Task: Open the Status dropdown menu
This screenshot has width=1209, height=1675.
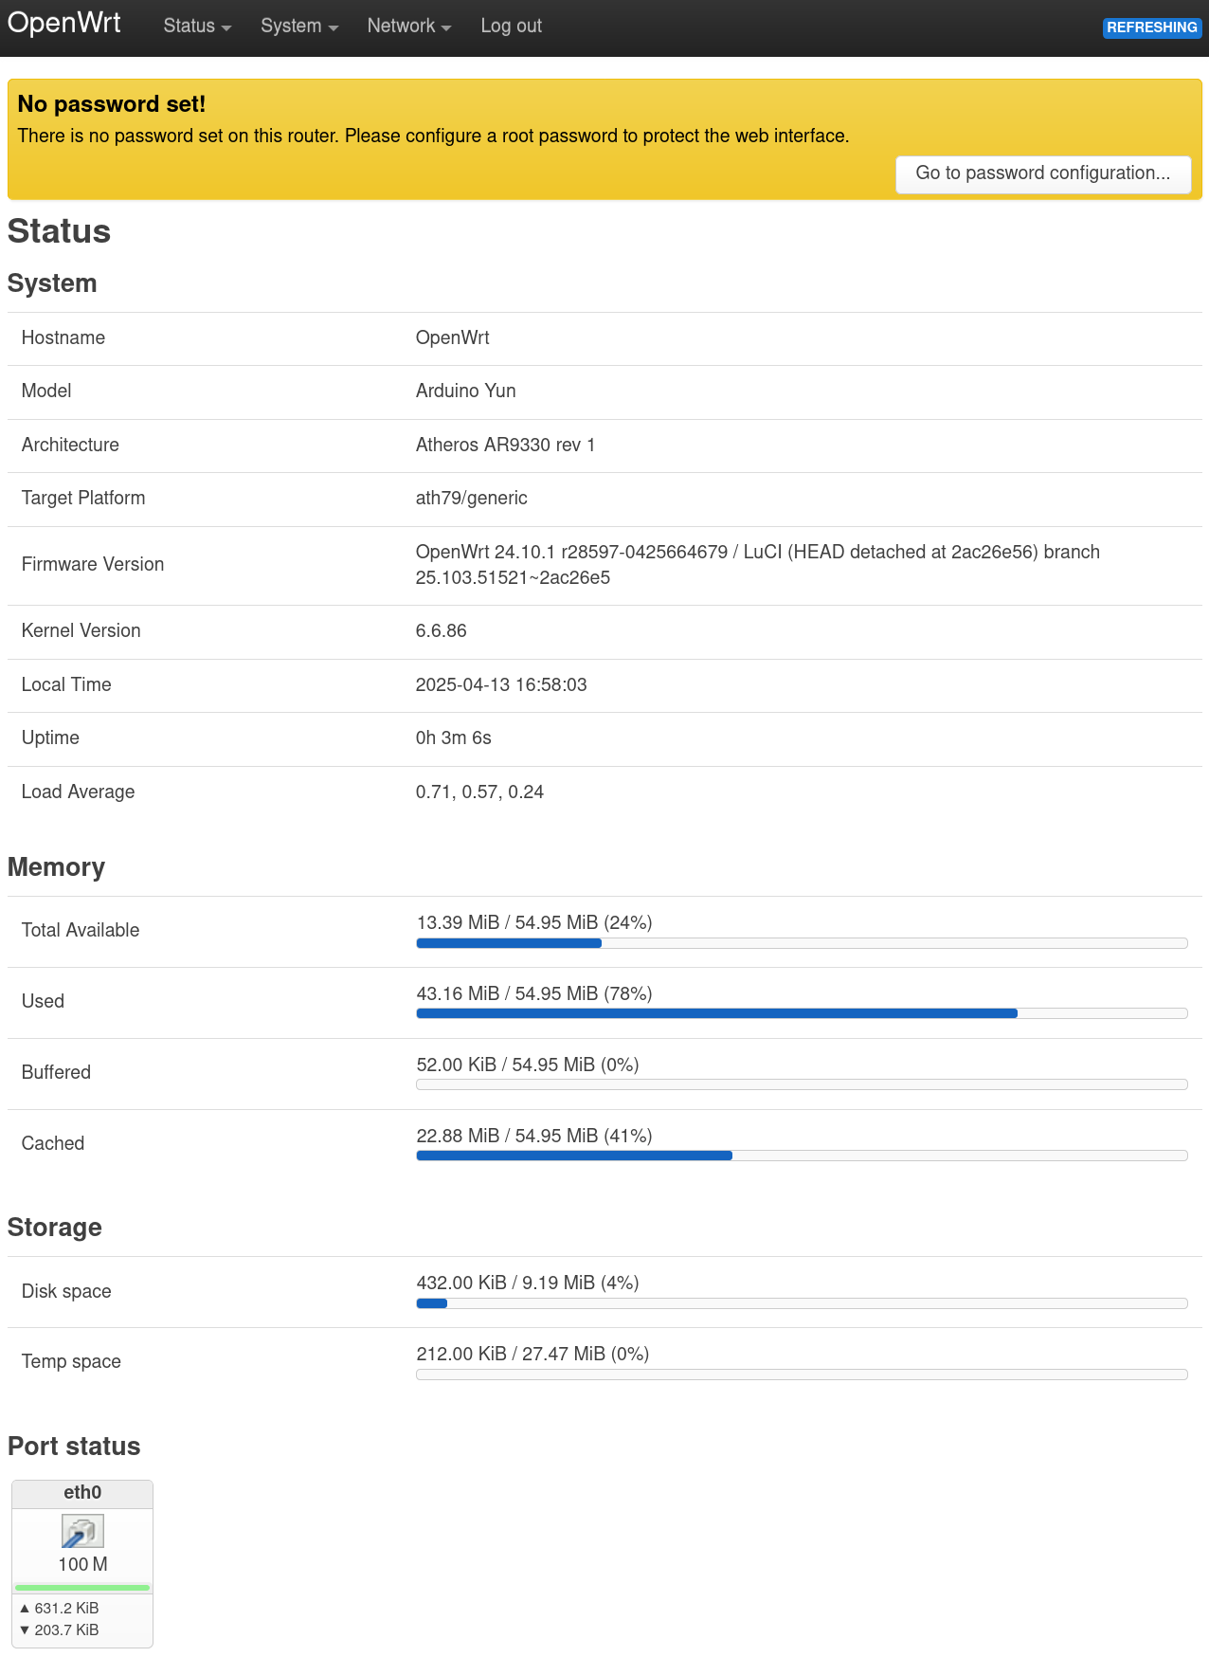Action: click(197, 27)
